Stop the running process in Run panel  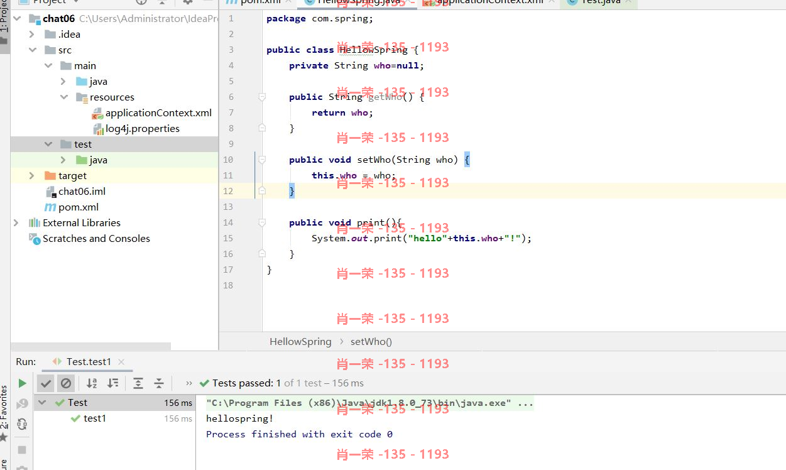[x=22, y=450]
